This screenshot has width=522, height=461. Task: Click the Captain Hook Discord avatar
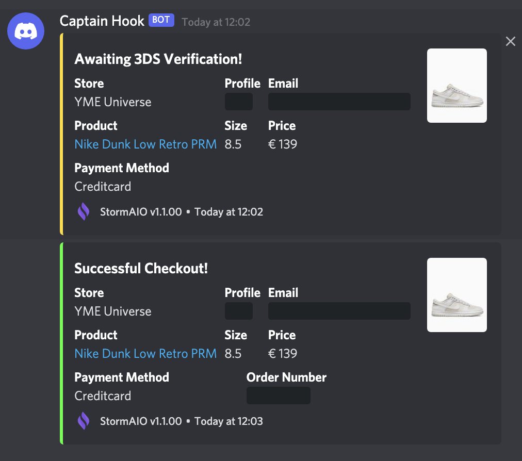tap(26, 31)
